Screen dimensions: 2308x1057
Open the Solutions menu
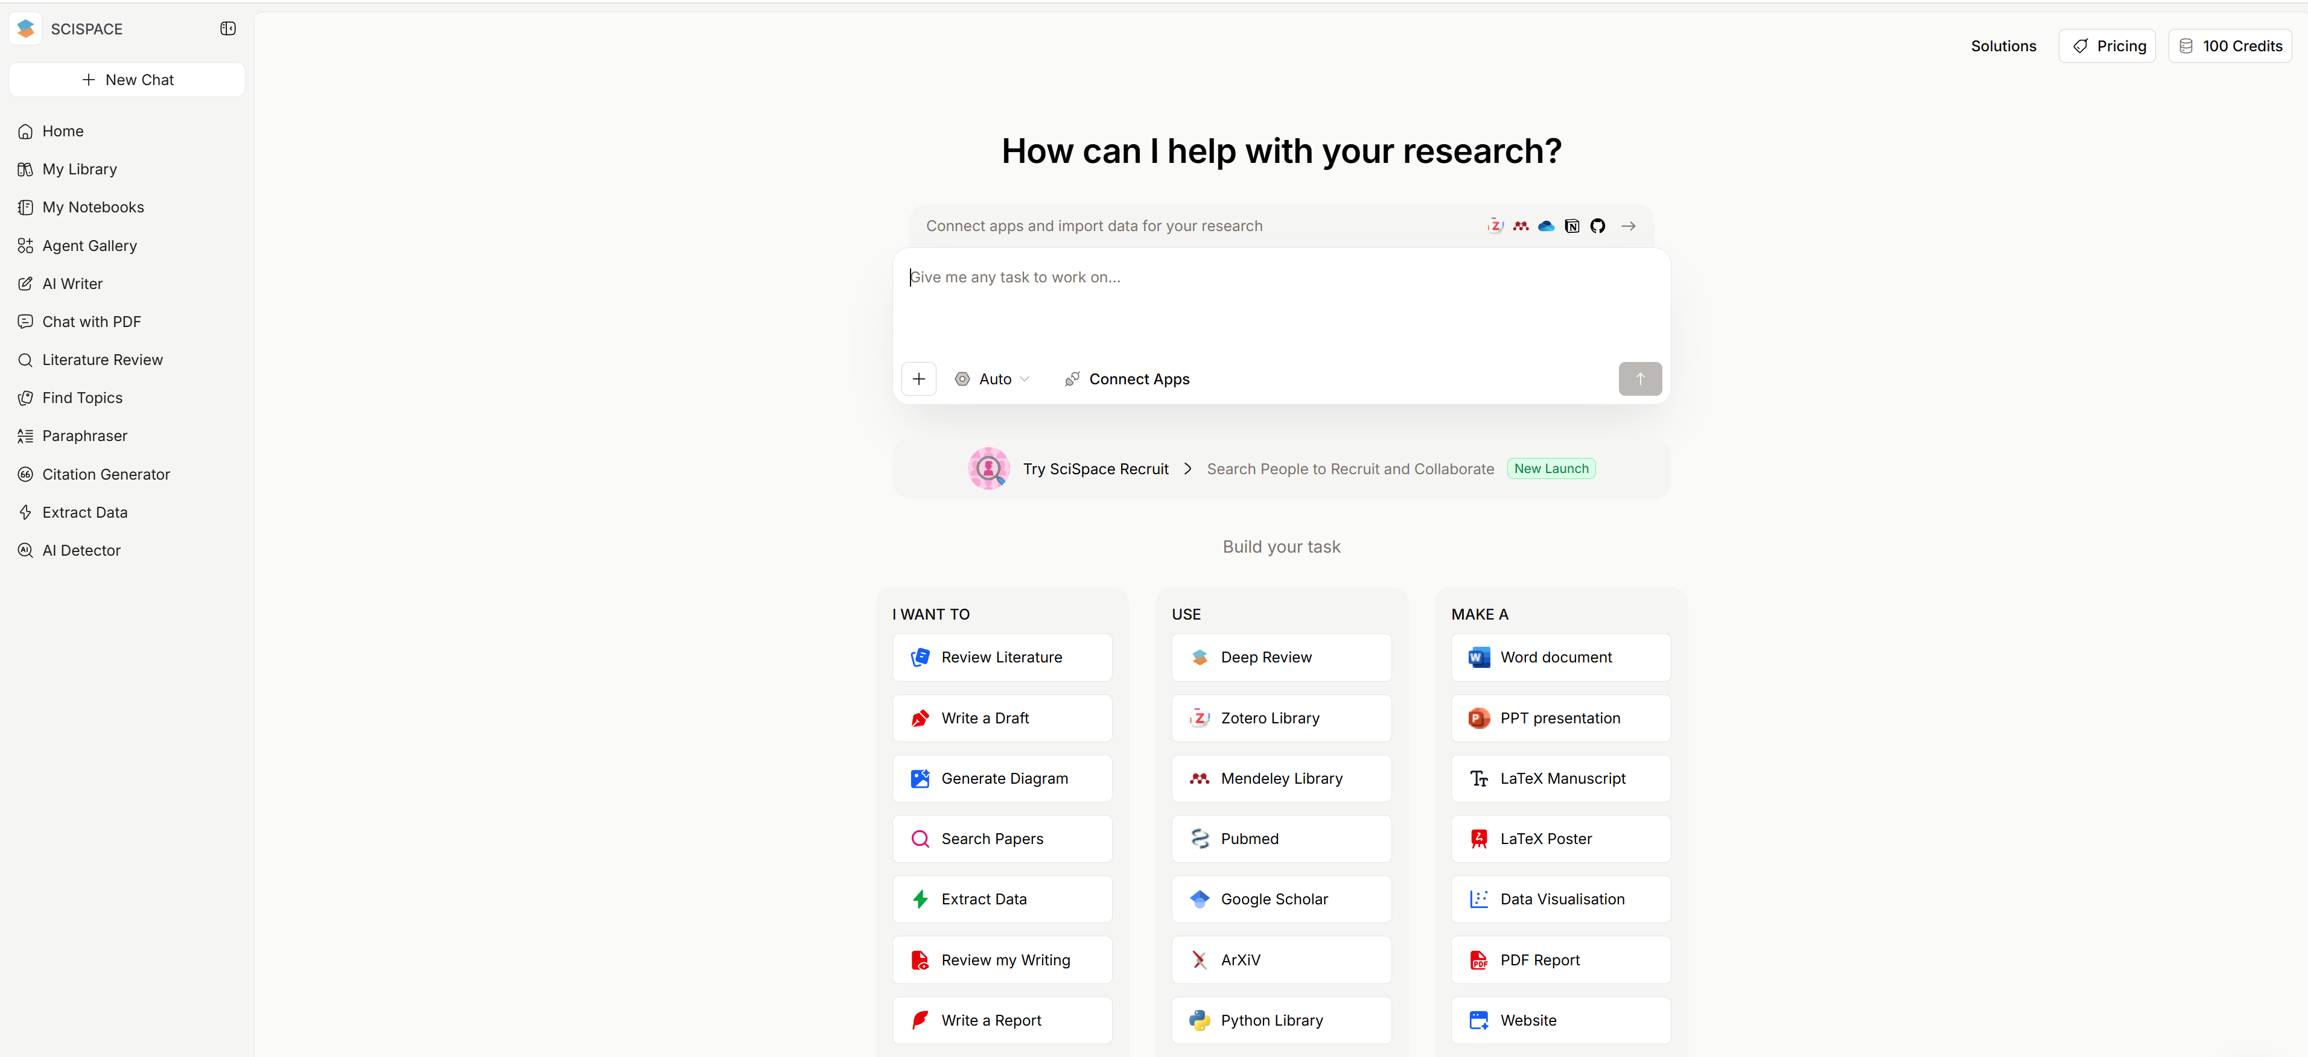click(x=2003, y=46)
